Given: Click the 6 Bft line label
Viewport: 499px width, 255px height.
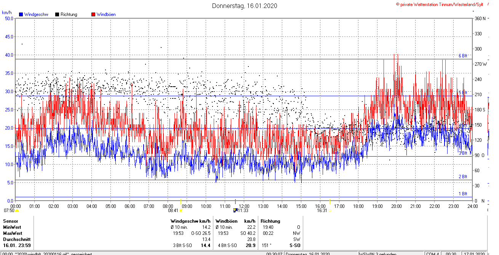Looking at the screenshot, I should click(463, 56).
